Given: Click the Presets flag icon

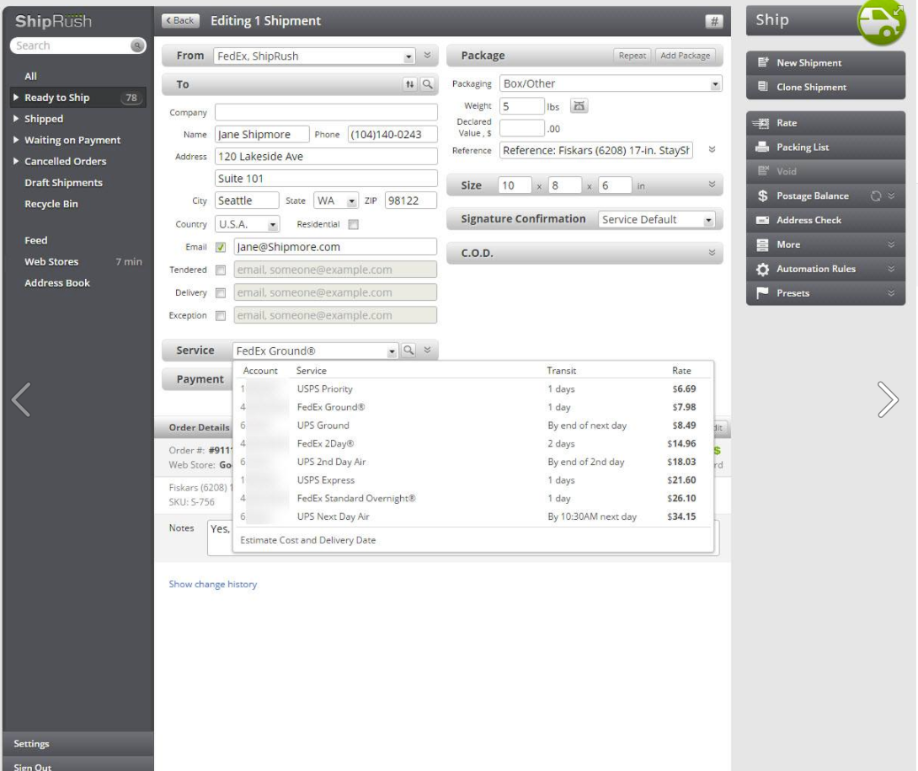Looking at the screenshot, I should [x=762, y=293].
